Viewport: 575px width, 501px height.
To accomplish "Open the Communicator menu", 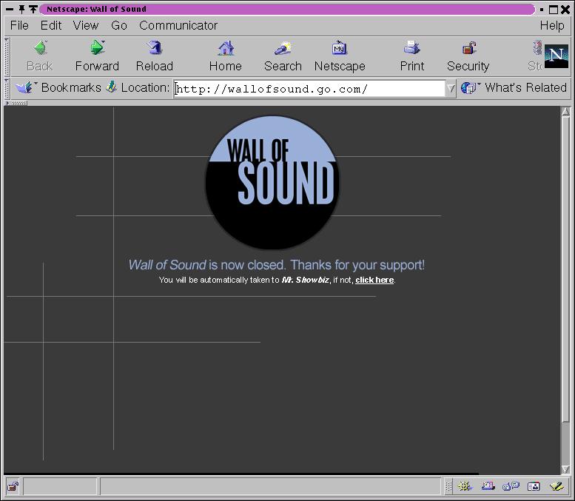I will 178,25.
